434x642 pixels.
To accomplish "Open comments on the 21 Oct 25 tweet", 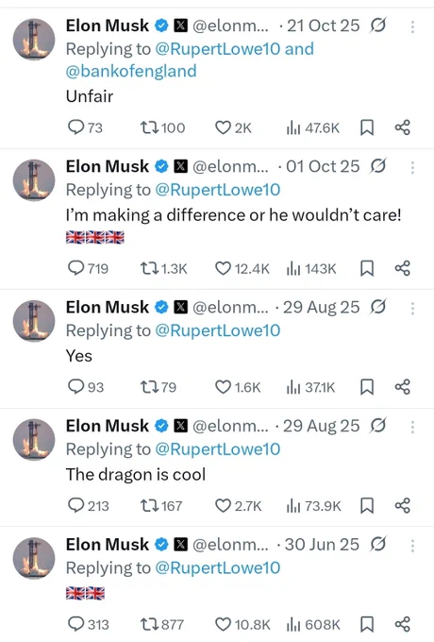I will click(x=75, y=127).
